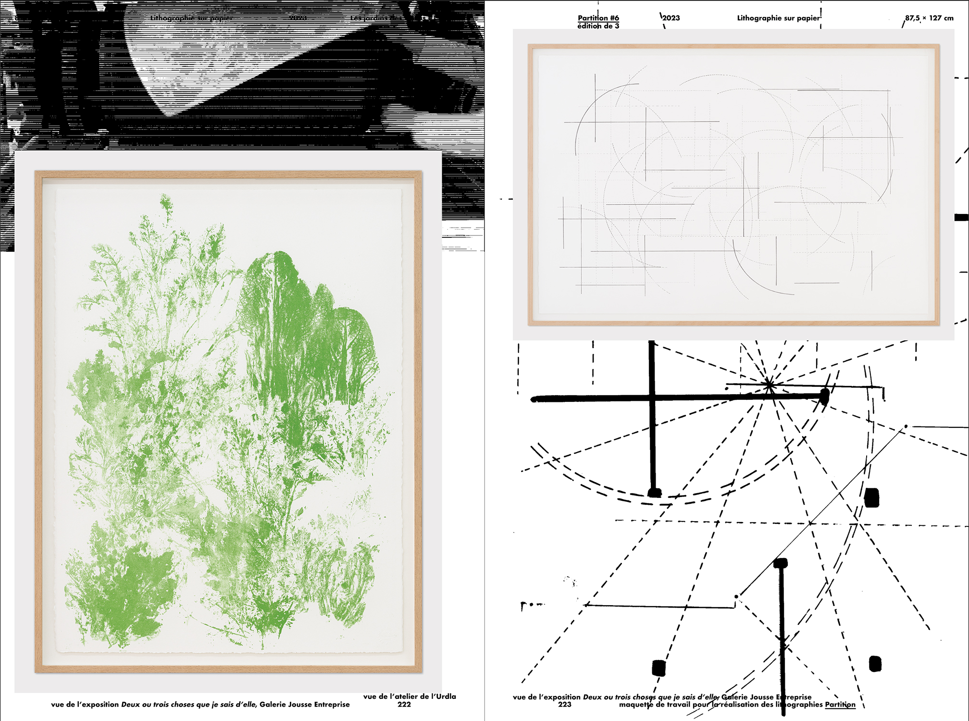The width and height of the screenshot is (969, 721).
Task: Click the "87,5 × 127 cm" dimensions text
Action: (x=929, y=18)
